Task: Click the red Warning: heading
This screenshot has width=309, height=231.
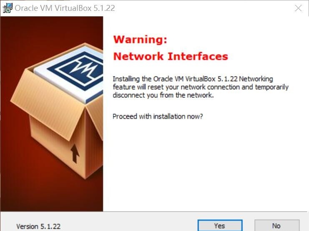Action: [140, 40]
